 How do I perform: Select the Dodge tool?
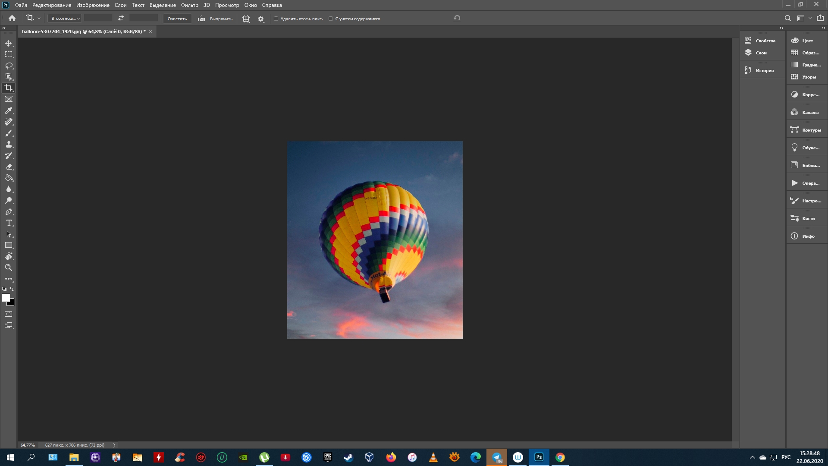point(9,200)
